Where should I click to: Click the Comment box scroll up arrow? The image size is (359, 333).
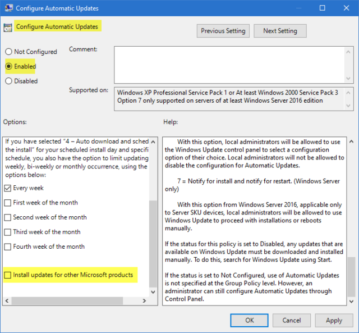point(348,52)
